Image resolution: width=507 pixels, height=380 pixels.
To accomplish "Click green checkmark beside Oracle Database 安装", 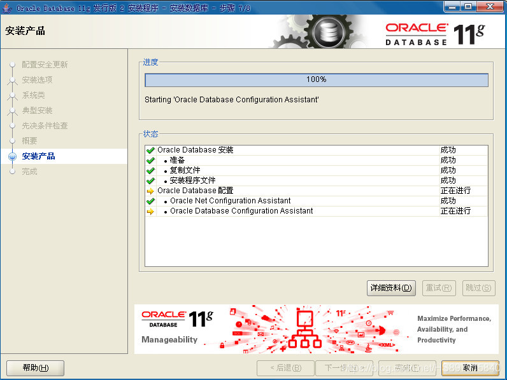I will tap(150, 151).
